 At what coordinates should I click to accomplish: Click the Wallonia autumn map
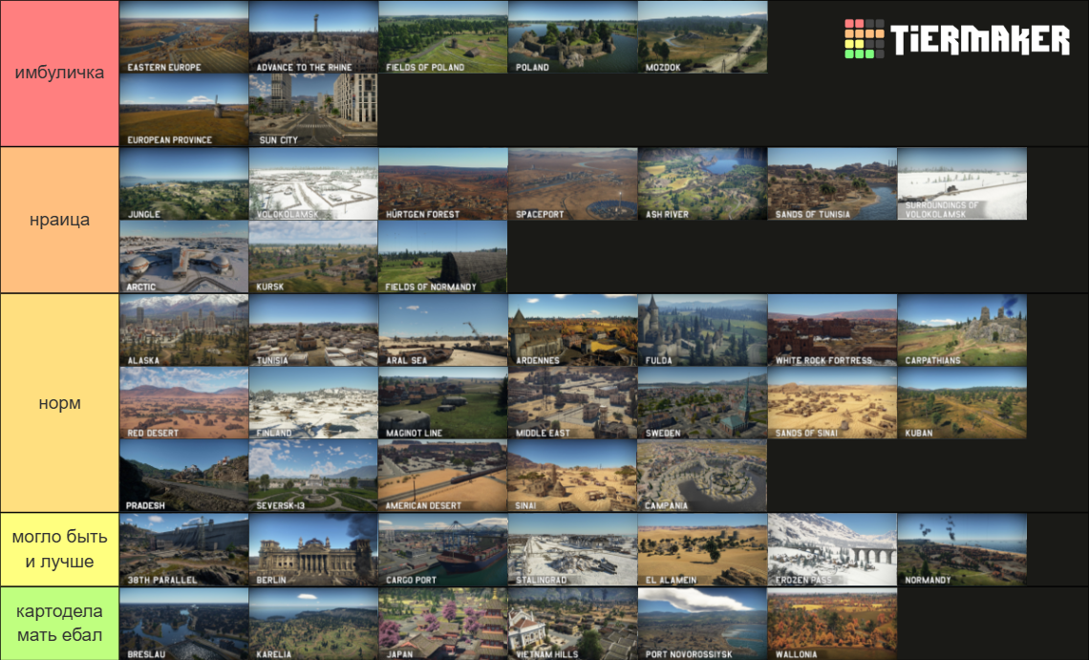(832, 624)
